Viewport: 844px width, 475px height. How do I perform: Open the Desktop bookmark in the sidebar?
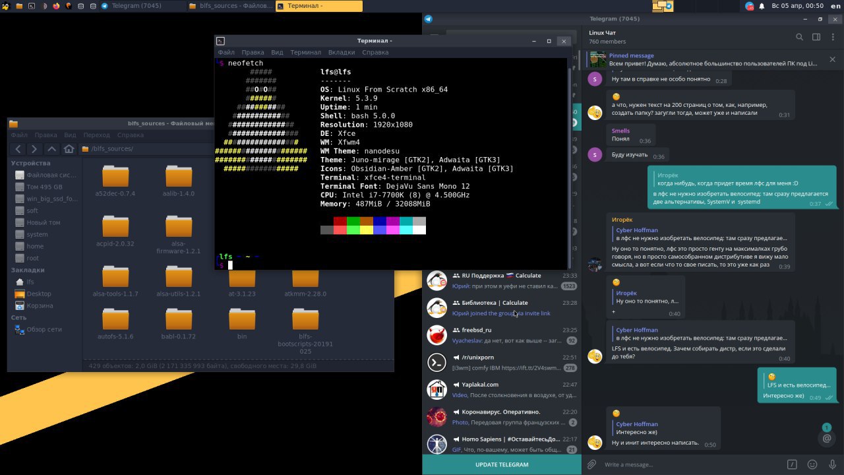click(33, 294)
